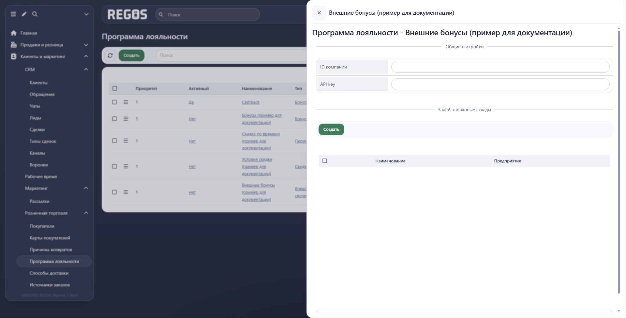Check the Скидка по времени row checkbox

click(114, 141)
